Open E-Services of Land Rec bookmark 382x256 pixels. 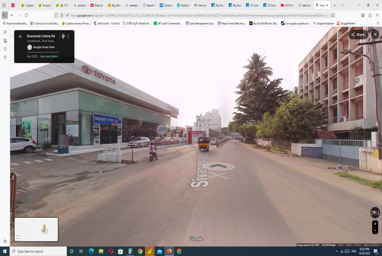click(x=44, y=24)
